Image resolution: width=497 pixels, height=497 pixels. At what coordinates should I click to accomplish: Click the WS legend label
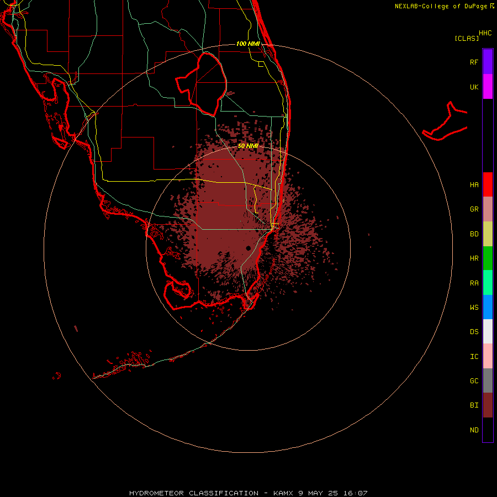[474, 308]
